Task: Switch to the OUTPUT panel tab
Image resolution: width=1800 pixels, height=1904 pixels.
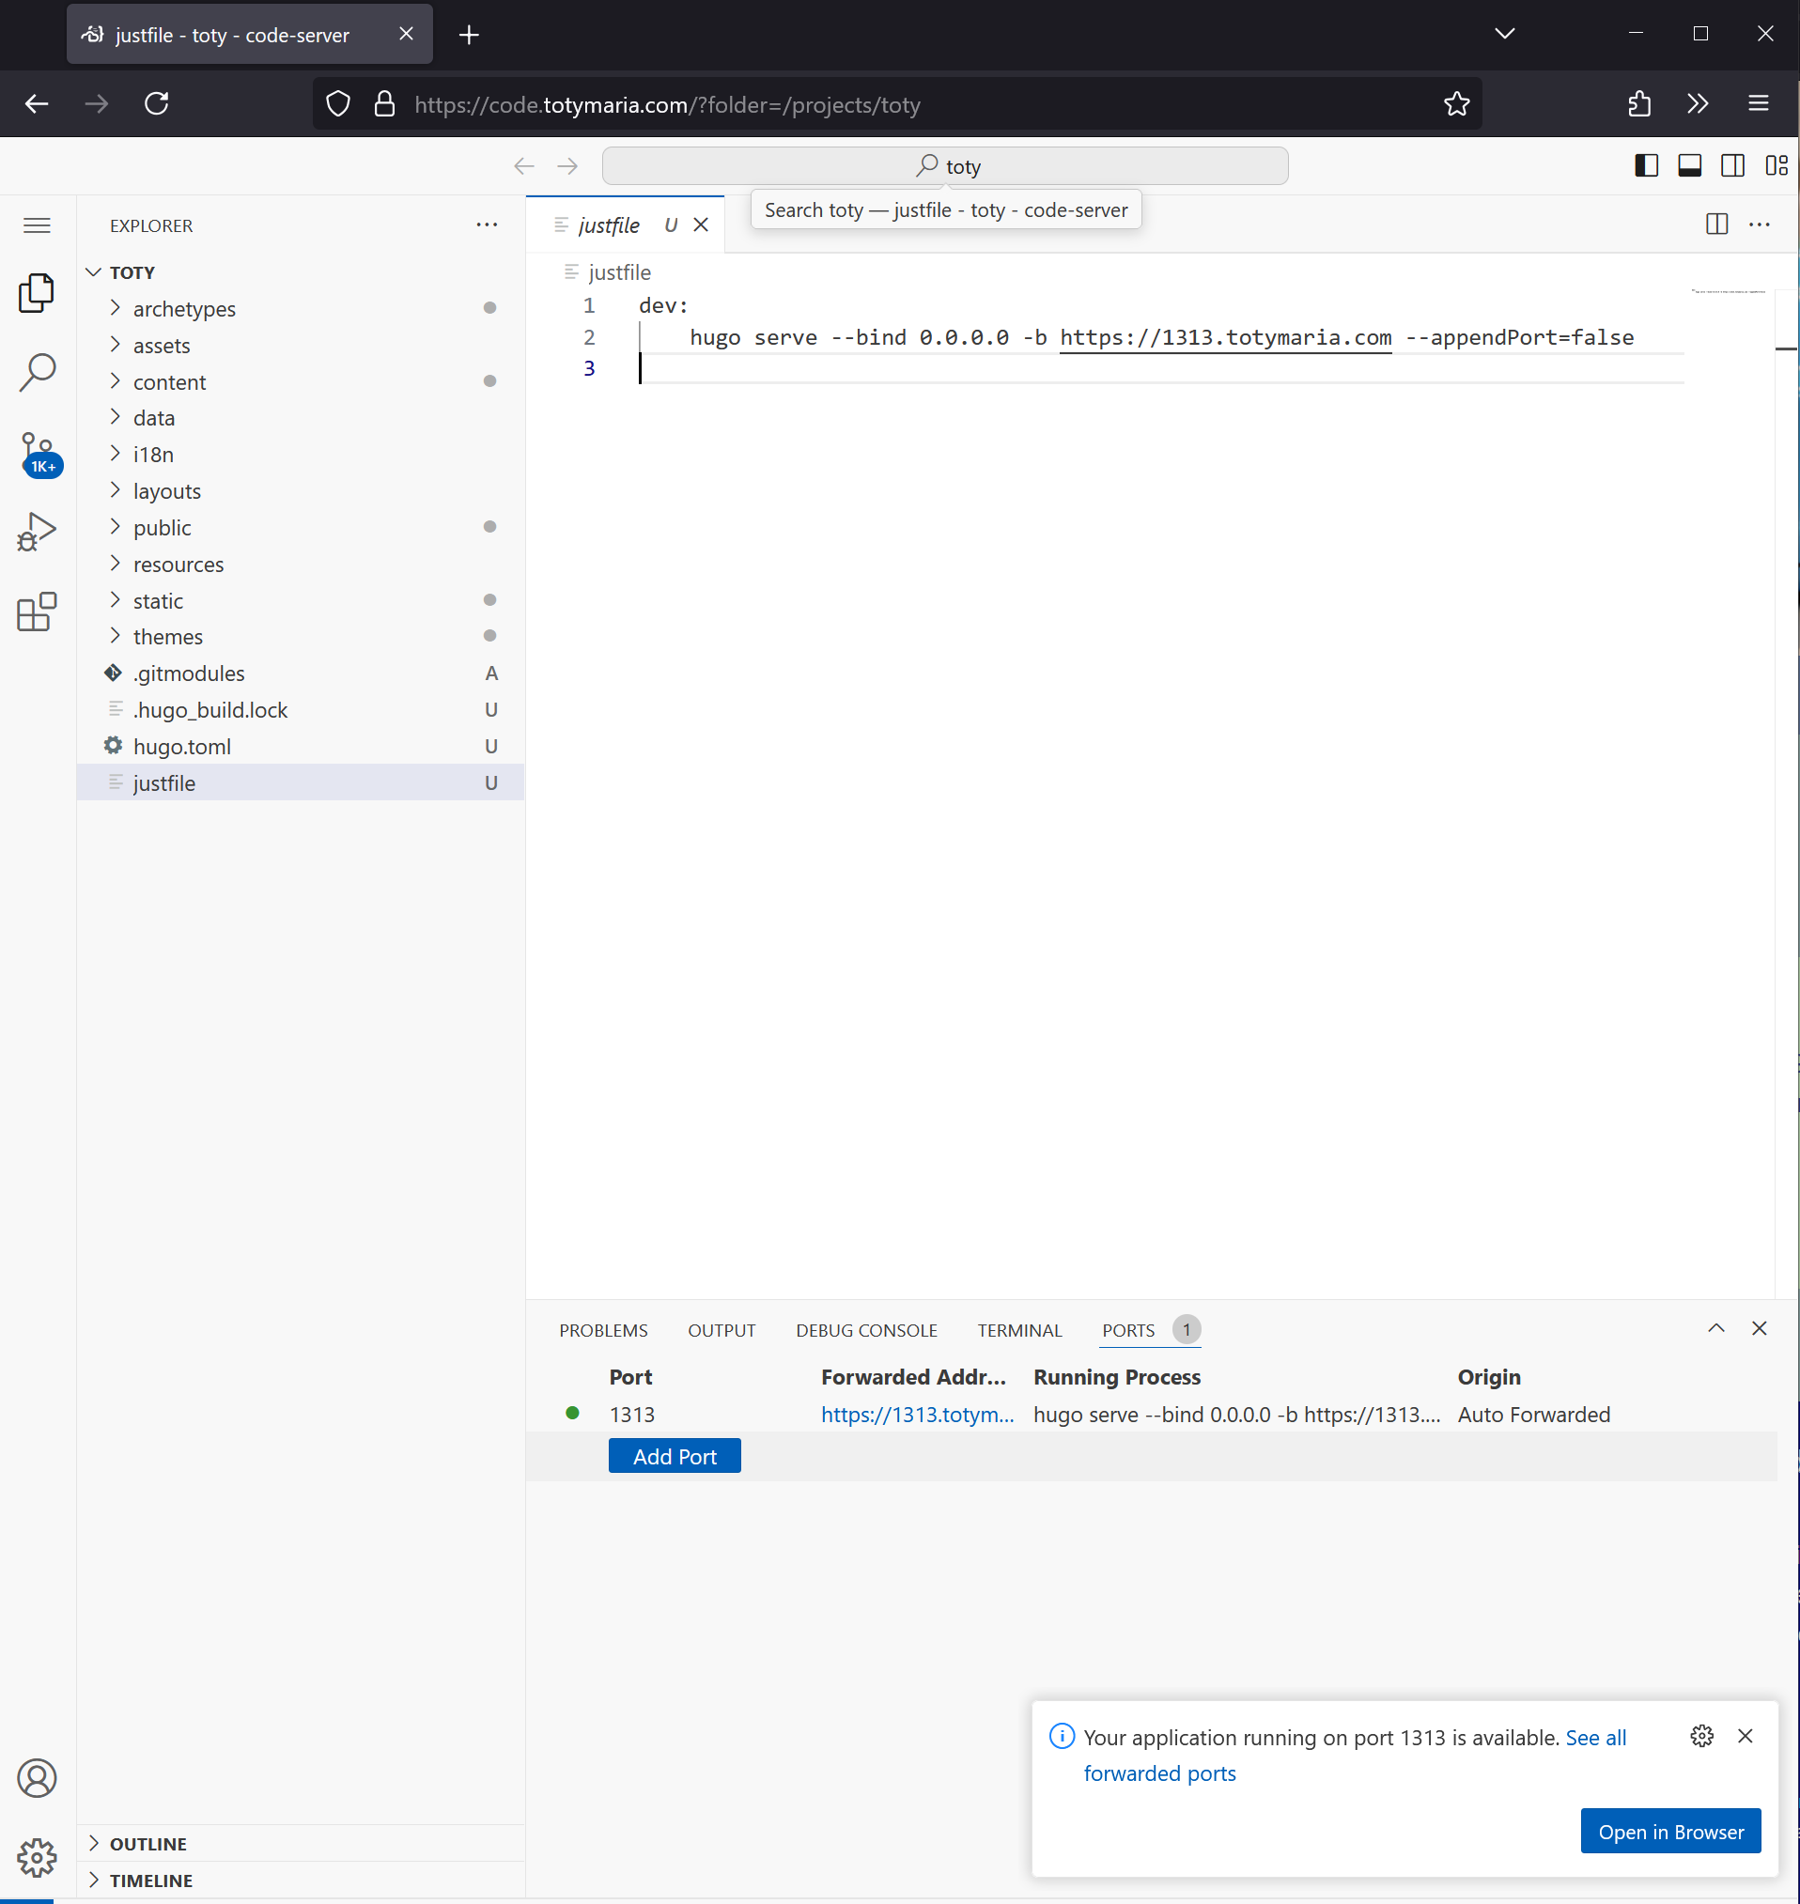Action: pos(722,1330)
